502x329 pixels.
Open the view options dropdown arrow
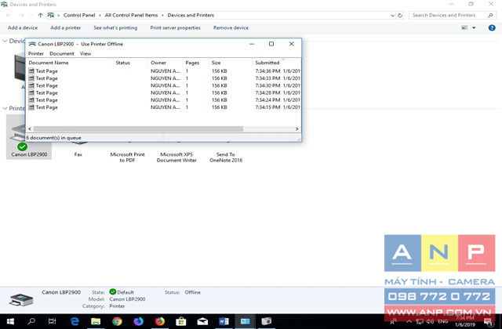click(474, 28)
